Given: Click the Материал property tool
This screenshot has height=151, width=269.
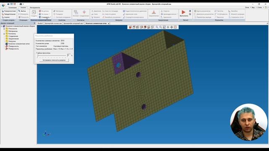Looking at the screenshot, I should click(58, 11).
